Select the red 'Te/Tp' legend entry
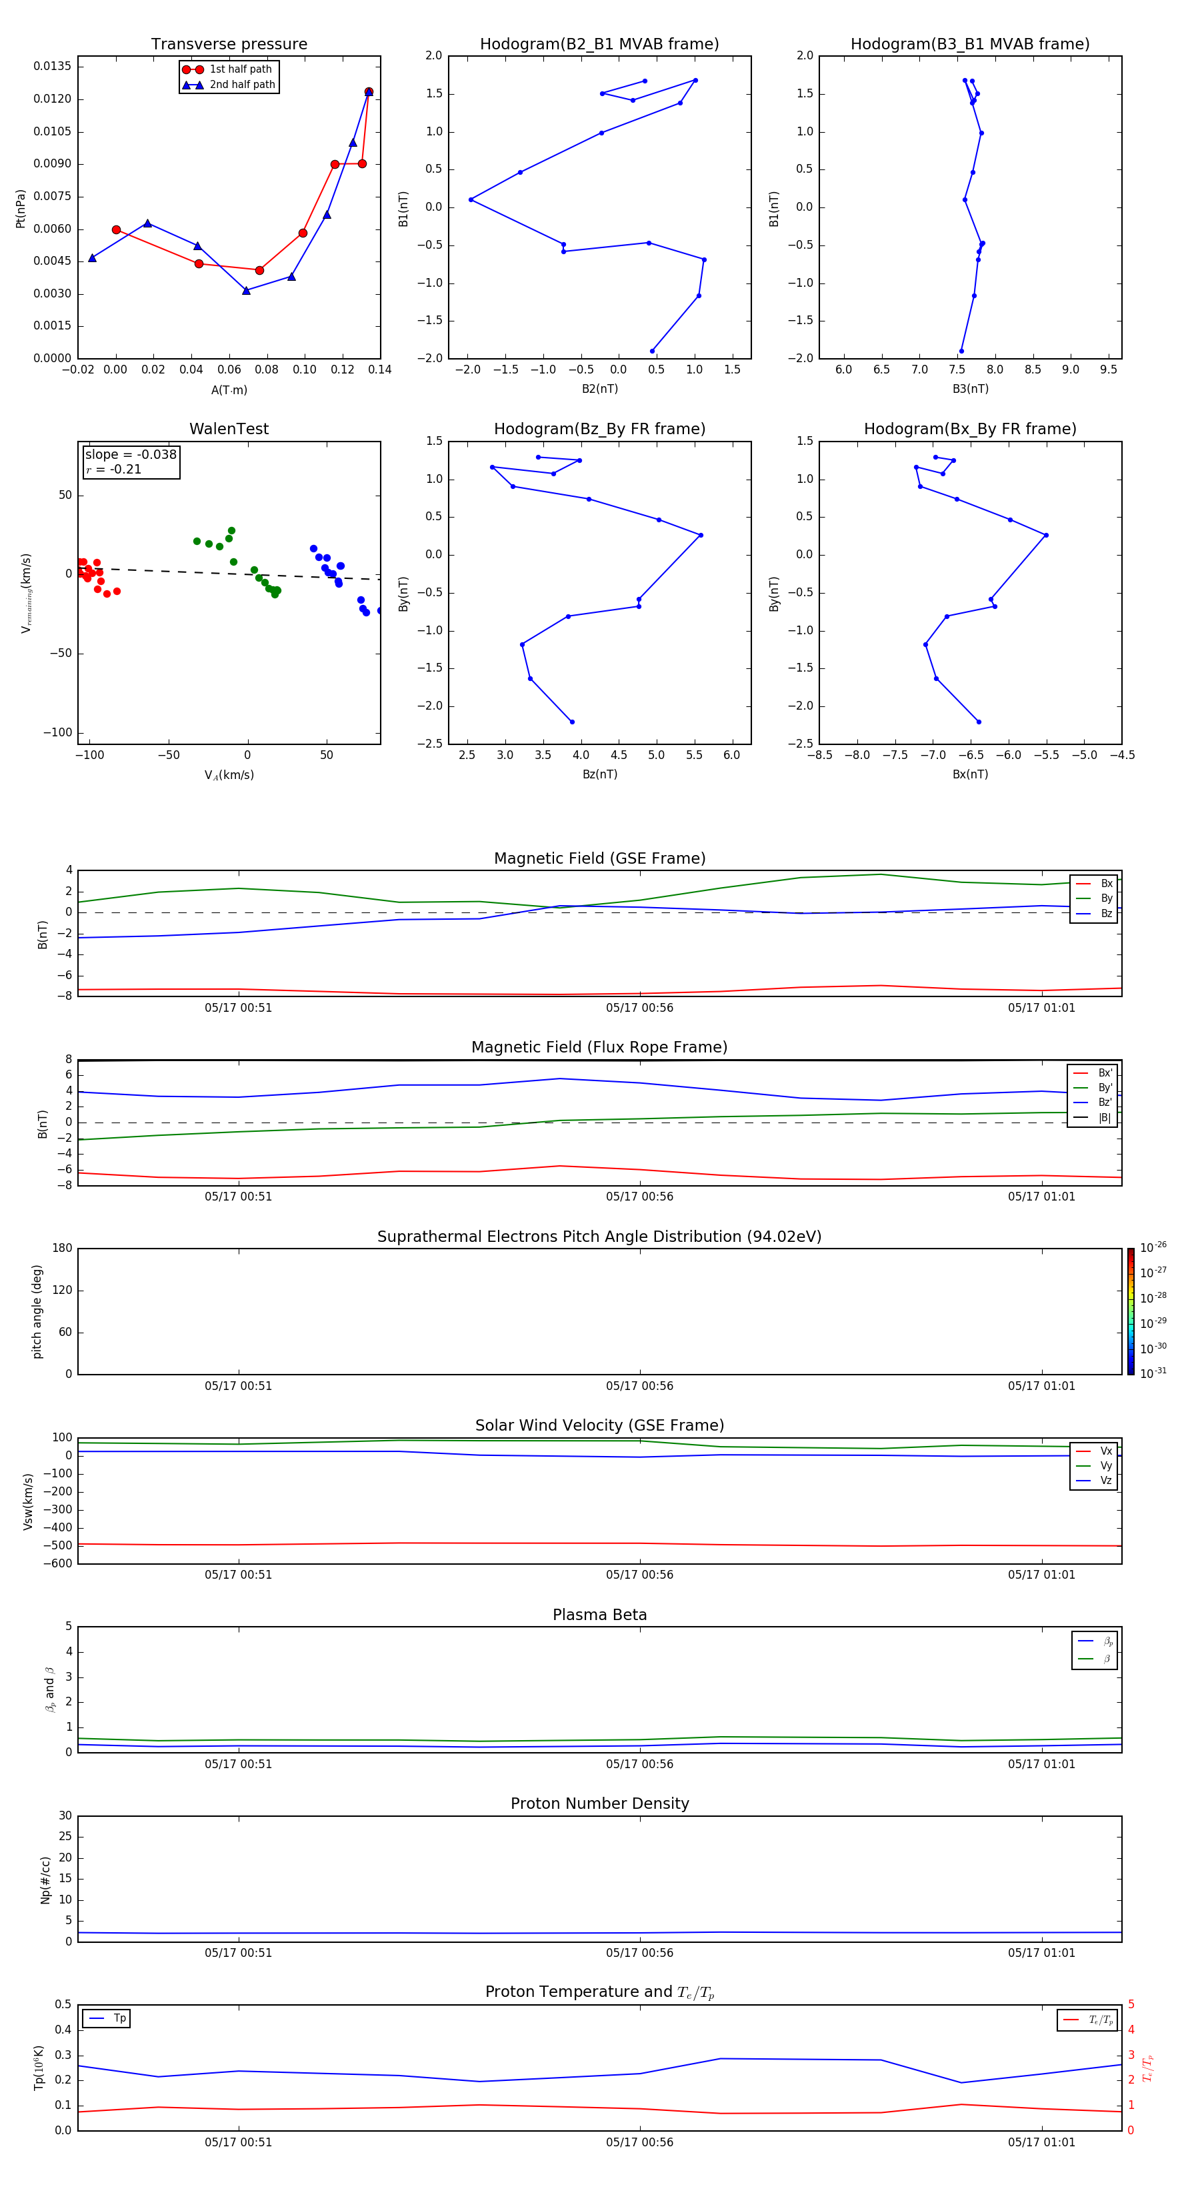Image resolution: width=1200 pixels, height=2201 pixels. point(1088,2020)
